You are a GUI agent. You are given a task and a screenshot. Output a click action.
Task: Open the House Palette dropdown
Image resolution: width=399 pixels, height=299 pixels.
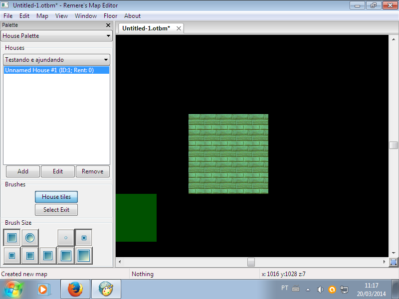pos(56,36)
